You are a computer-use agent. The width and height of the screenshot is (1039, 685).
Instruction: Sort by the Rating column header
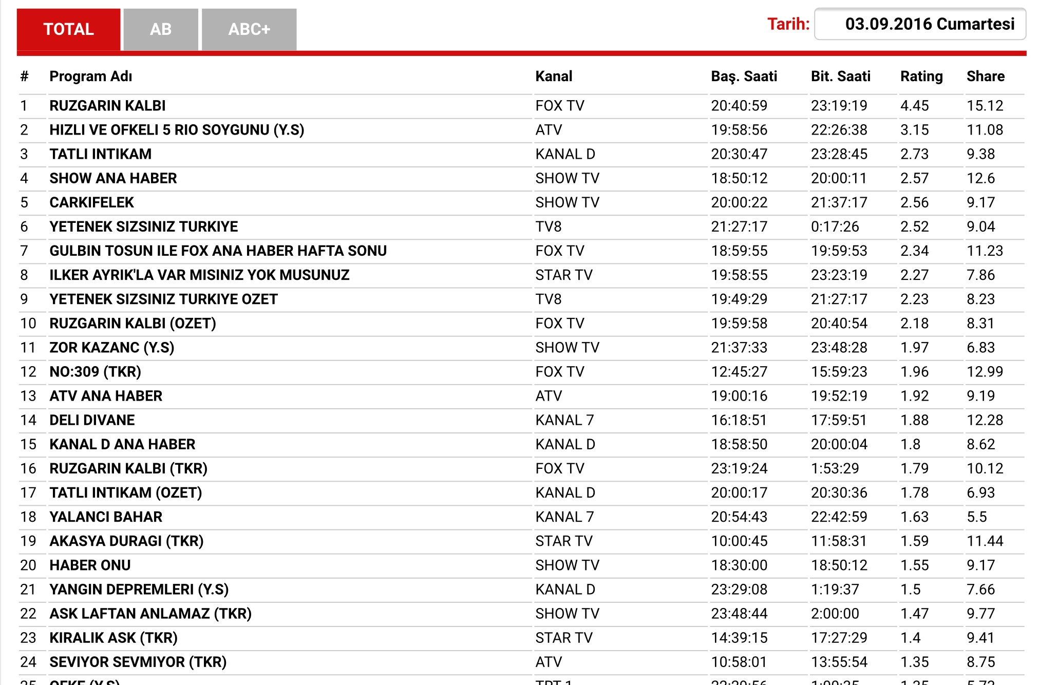pyautogui.click(x=921, y=77)
